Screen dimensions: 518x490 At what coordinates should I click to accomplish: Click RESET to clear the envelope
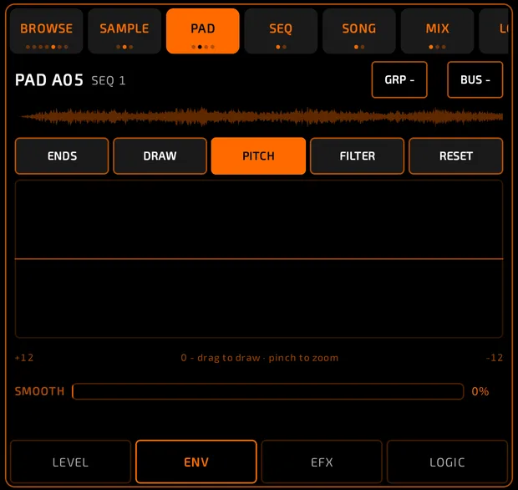point(456,156)
